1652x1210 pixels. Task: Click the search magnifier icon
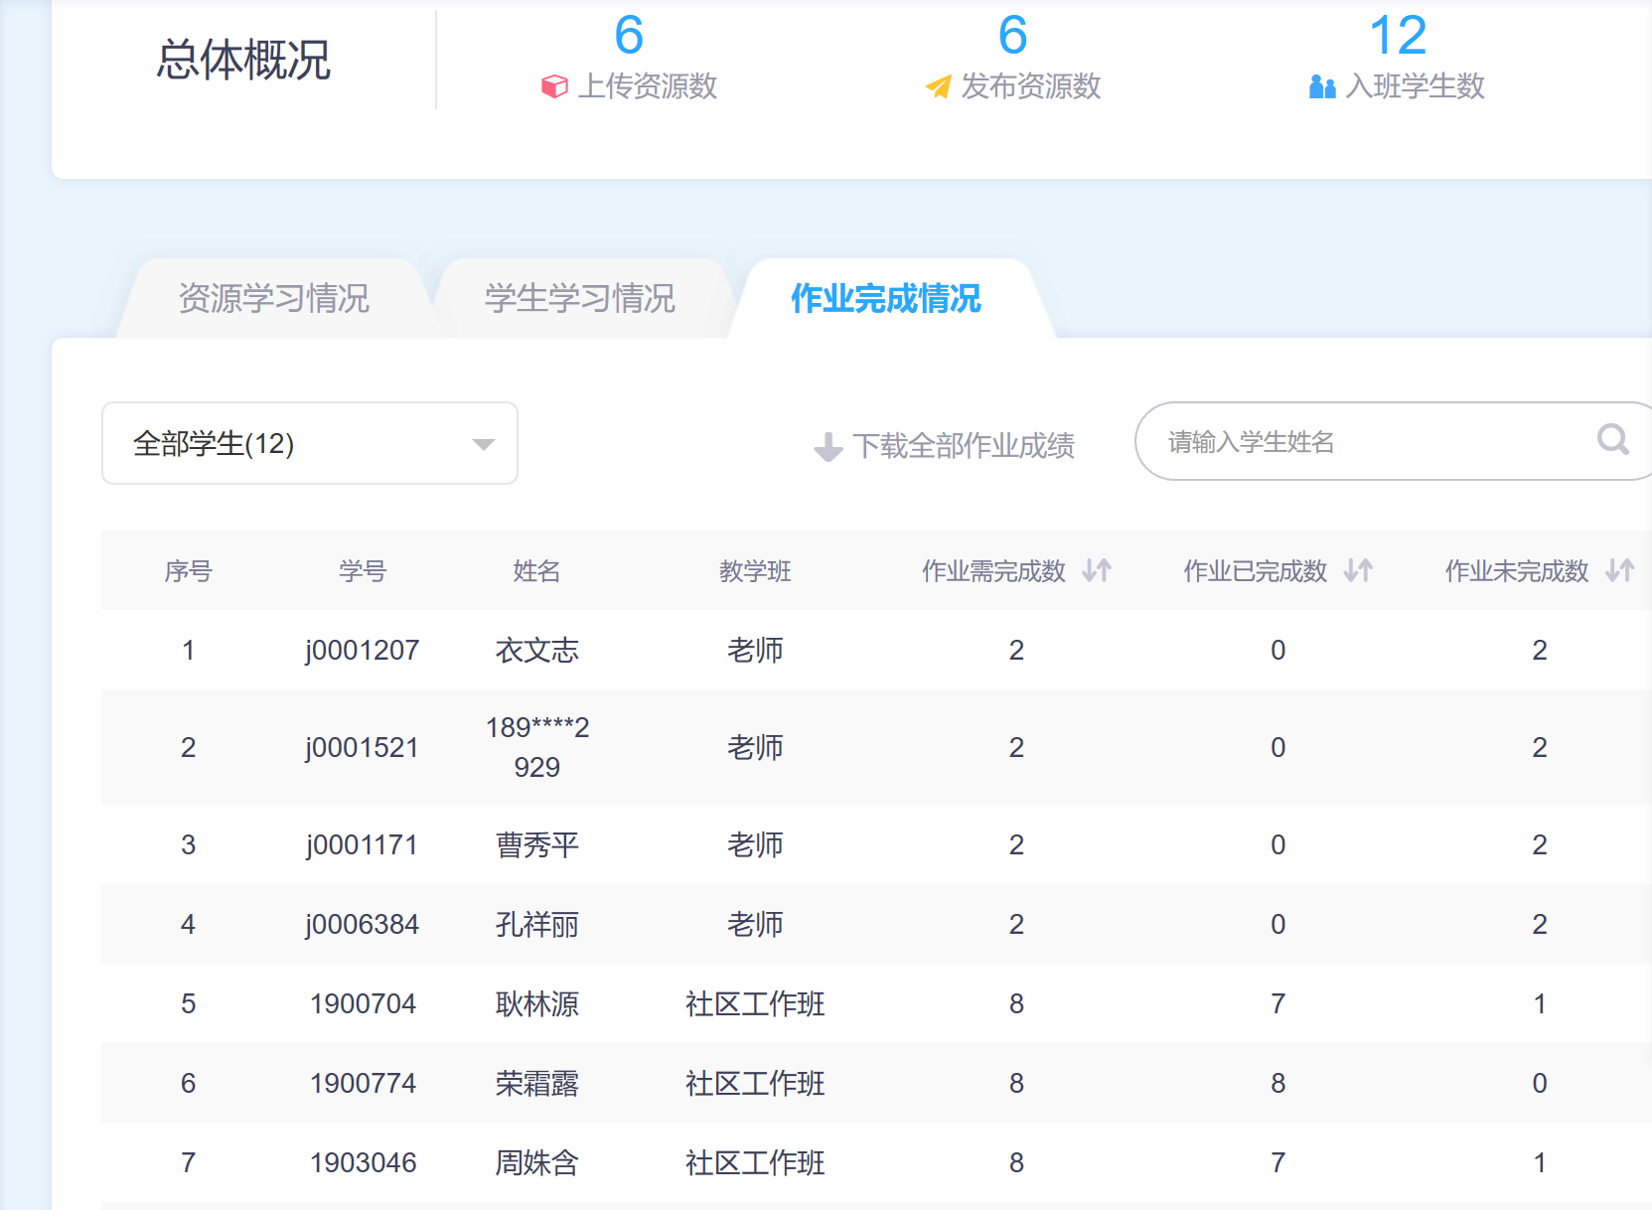(x=1611, y=439)
